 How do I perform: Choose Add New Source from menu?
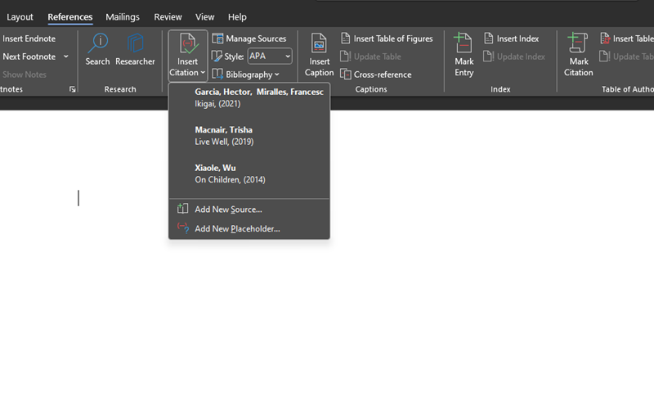coord(228,210)
